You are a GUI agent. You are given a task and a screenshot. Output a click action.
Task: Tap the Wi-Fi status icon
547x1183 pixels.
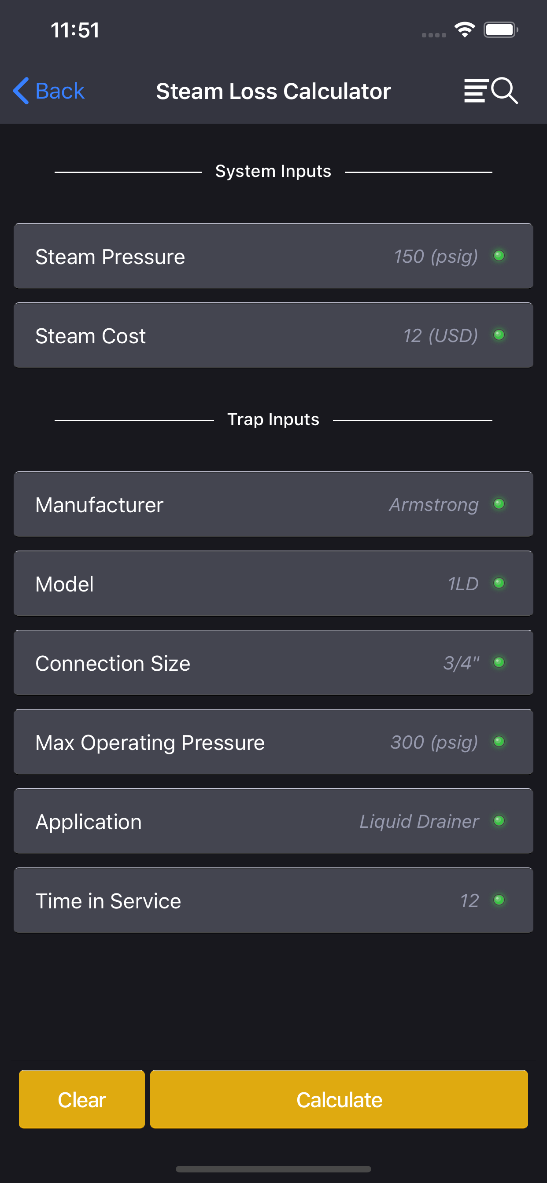tap(465, 30)
